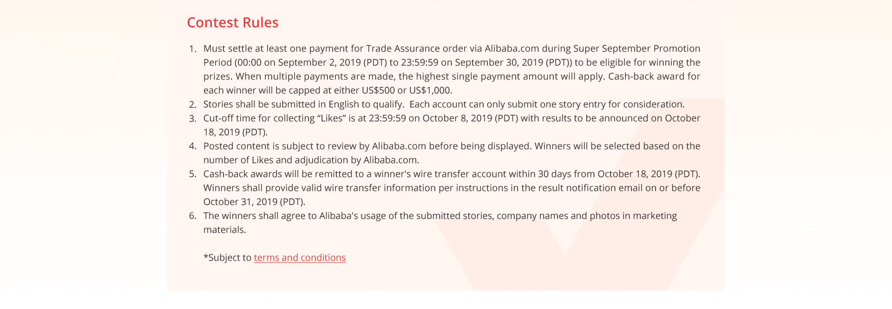Click the US$1,000 amount
This screenshot has height=309, width=892.
click(x=430, y=91)
